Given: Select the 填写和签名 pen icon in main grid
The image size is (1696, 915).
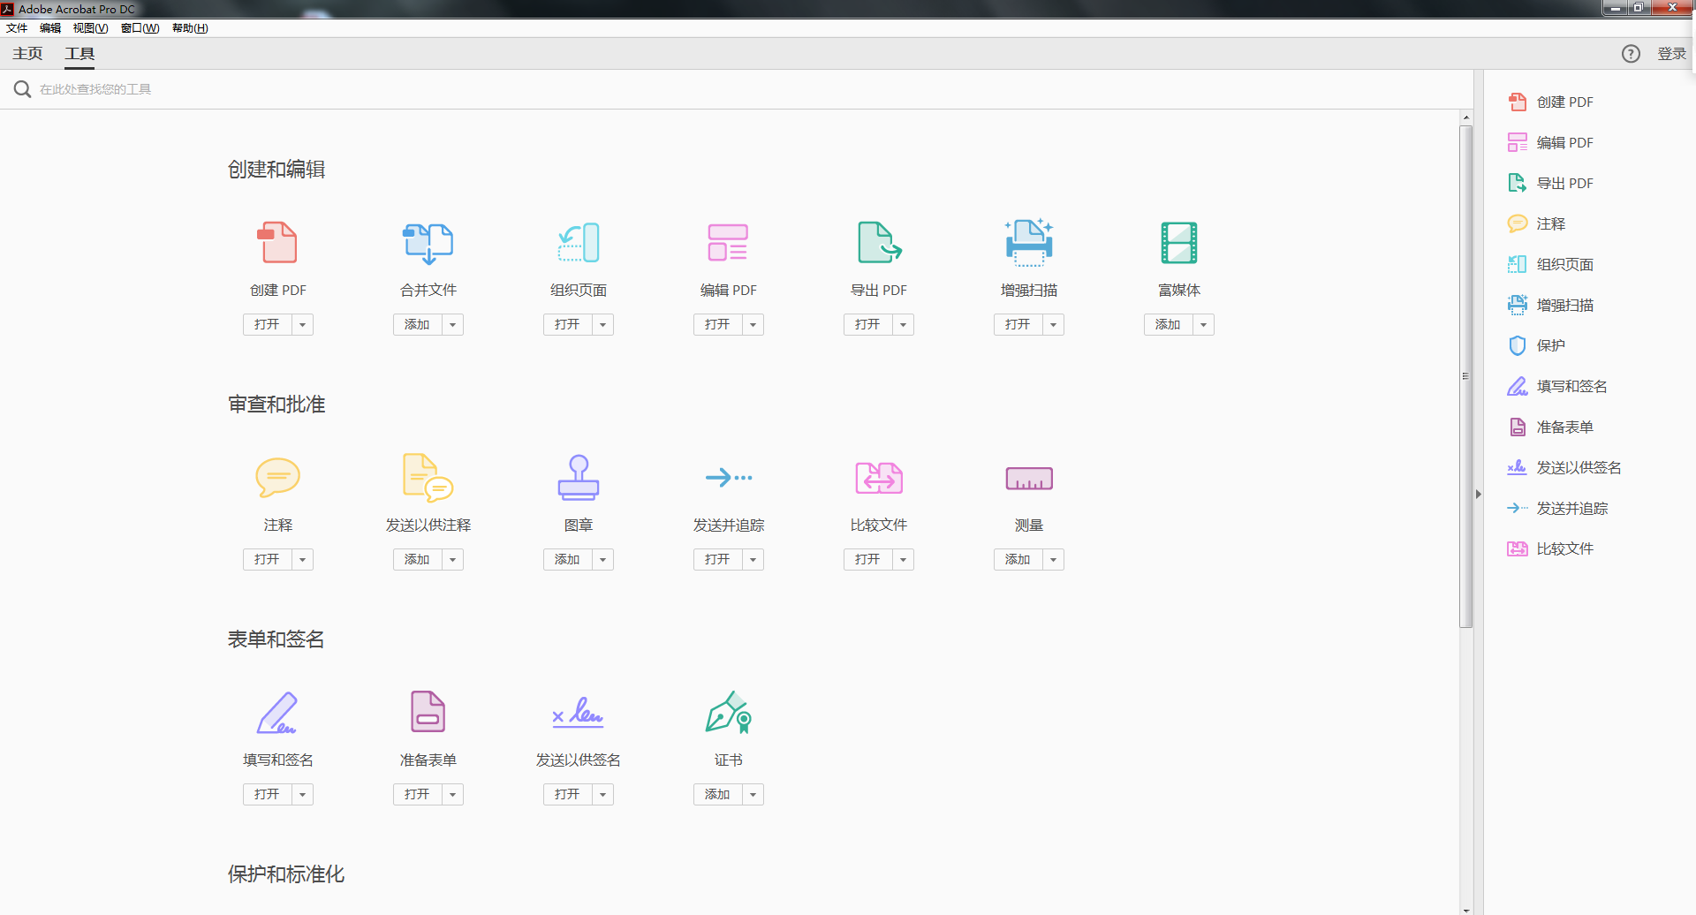Looking at the screenshot, I should pyautogui.click(x=277, y=713).
